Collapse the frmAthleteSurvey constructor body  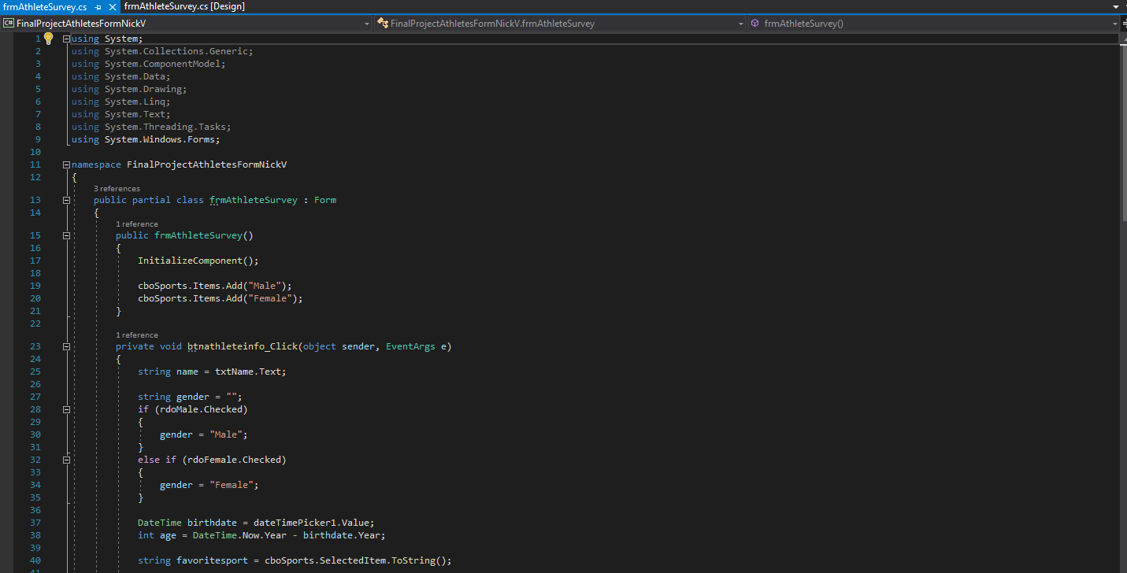tap(66, 235)
